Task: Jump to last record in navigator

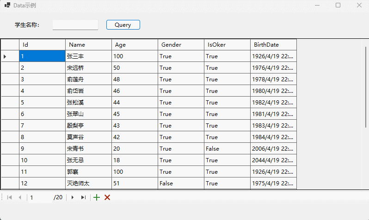Action: pos(83,197)
